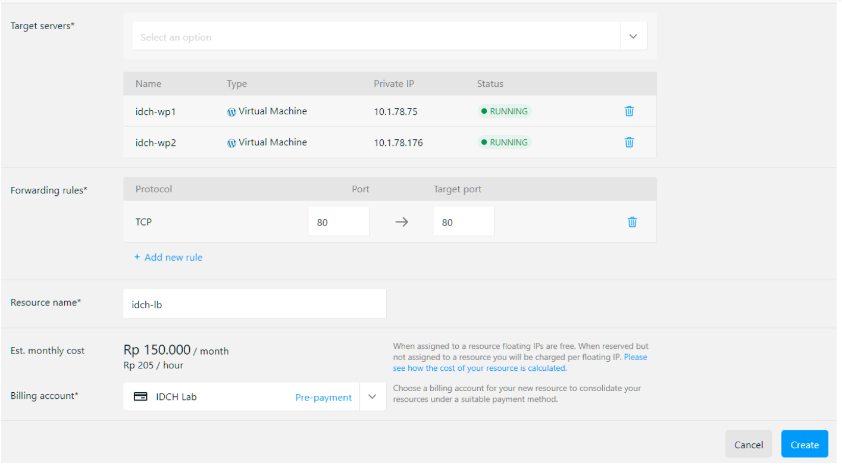The height and width of the screenshot is (469, 842).
Task: Edit the source Port field
Action: pyautogui.click(x=339, y=222)
